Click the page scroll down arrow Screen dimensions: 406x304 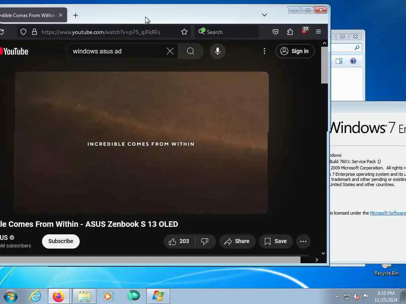[x=324, y=253]
